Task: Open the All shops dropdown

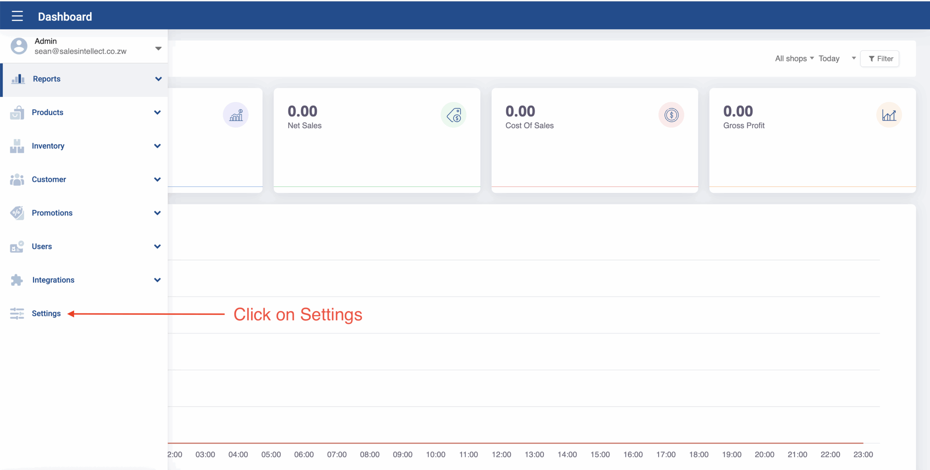Action: (x=794, y=58)
